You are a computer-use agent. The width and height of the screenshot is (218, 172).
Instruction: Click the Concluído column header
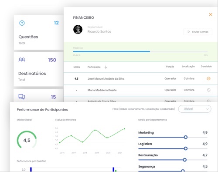coord(206,66)
